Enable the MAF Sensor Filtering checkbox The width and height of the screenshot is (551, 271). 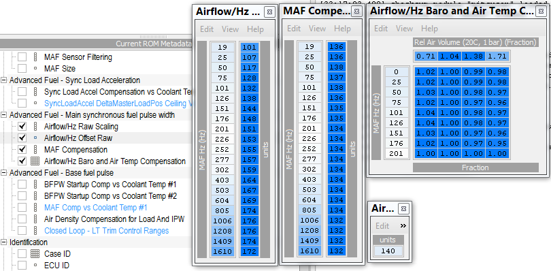click(22, 57)
